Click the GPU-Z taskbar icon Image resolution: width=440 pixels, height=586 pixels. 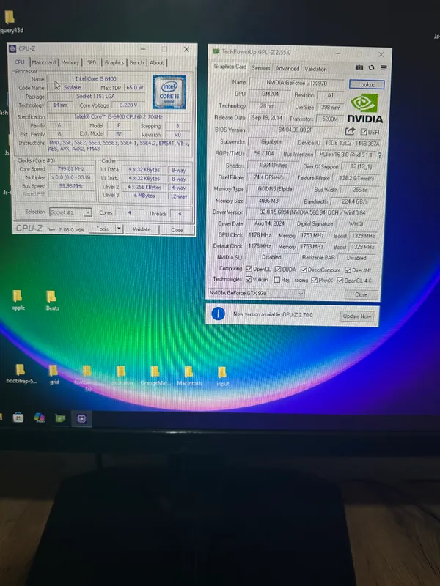click(x=60, y=418)
